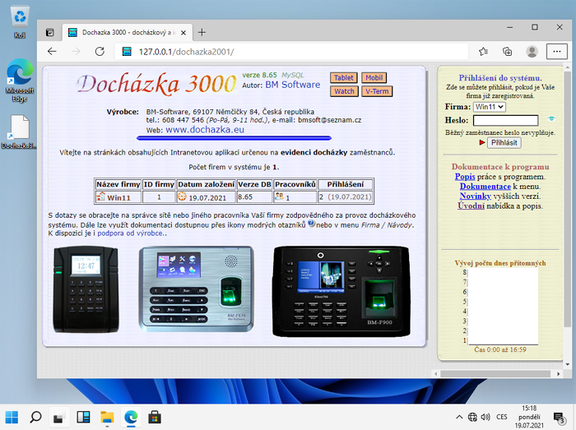Screen dimensions: 576x430
Task: Open File Explorer from taskbar
Action: tap(107, 417)
